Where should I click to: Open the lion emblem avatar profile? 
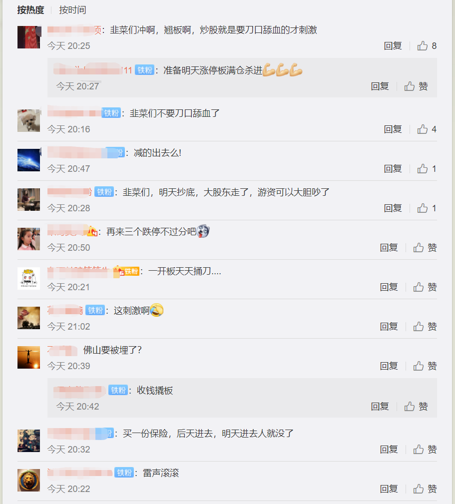(x=28, y=480)
